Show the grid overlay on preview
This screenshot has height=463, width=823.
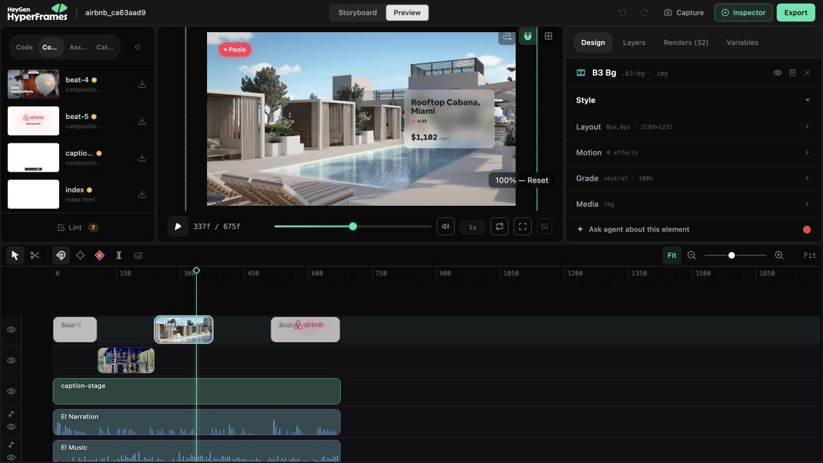548,36
